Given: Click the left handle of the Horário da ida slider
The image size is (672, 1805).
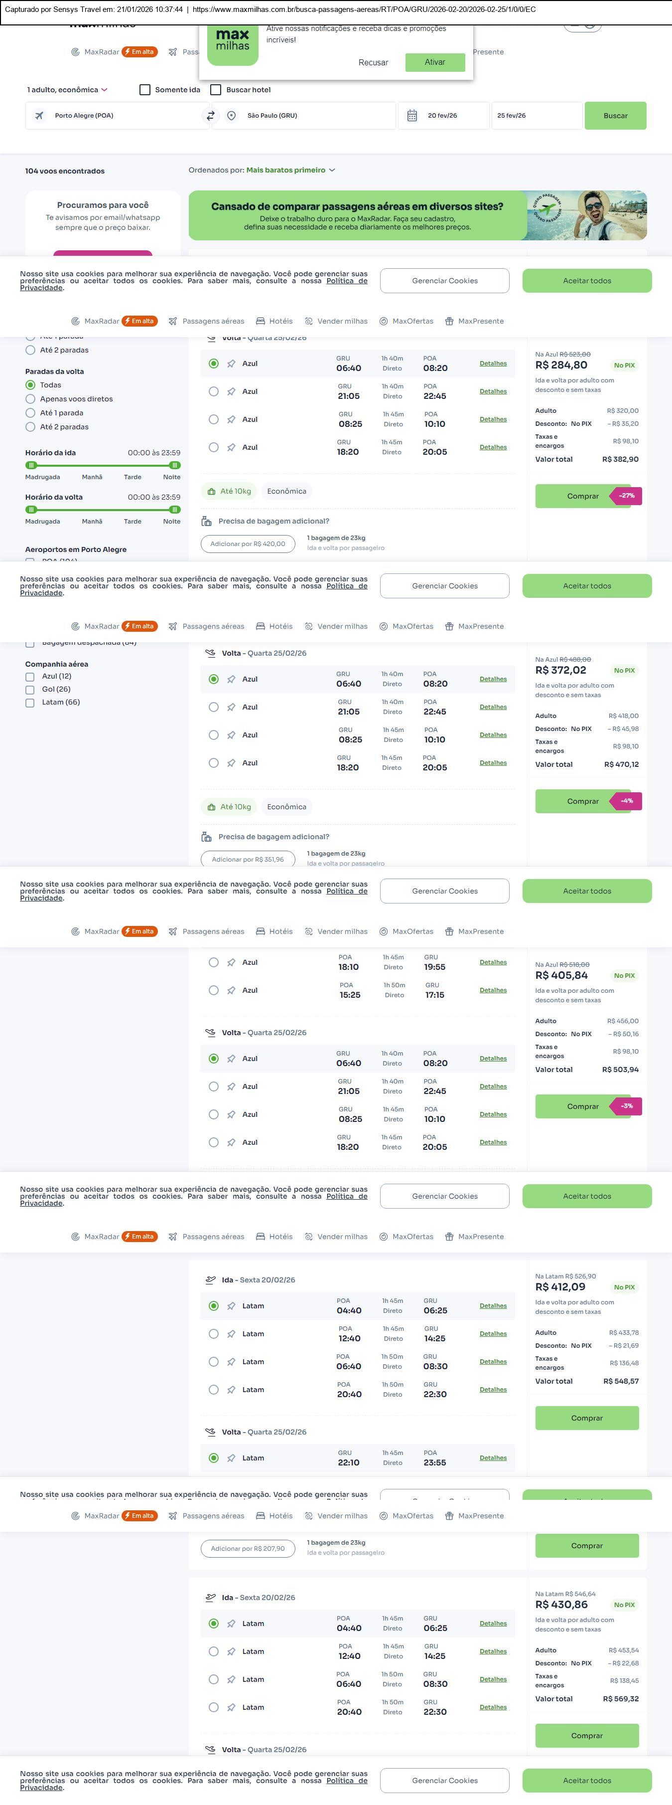Looking at the screenshot, I should pos(31,465).
